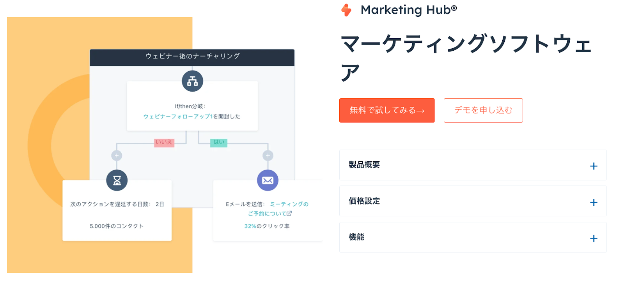The image size is (624, 288).
Task: Click external link icon after ご予約について
Action: point(289,214)
